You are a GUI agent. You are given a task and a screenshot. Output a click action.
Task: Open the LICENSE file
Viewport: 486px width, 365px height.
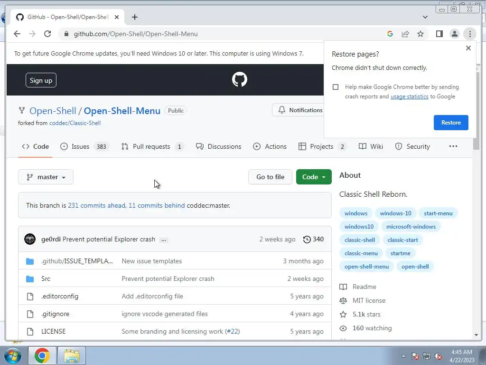point(53,331)
